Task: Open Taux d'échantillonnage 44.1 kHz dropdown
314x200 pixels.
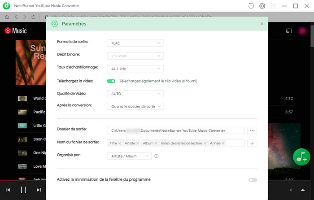Action: pyautogui.click(x=135, y=69)
